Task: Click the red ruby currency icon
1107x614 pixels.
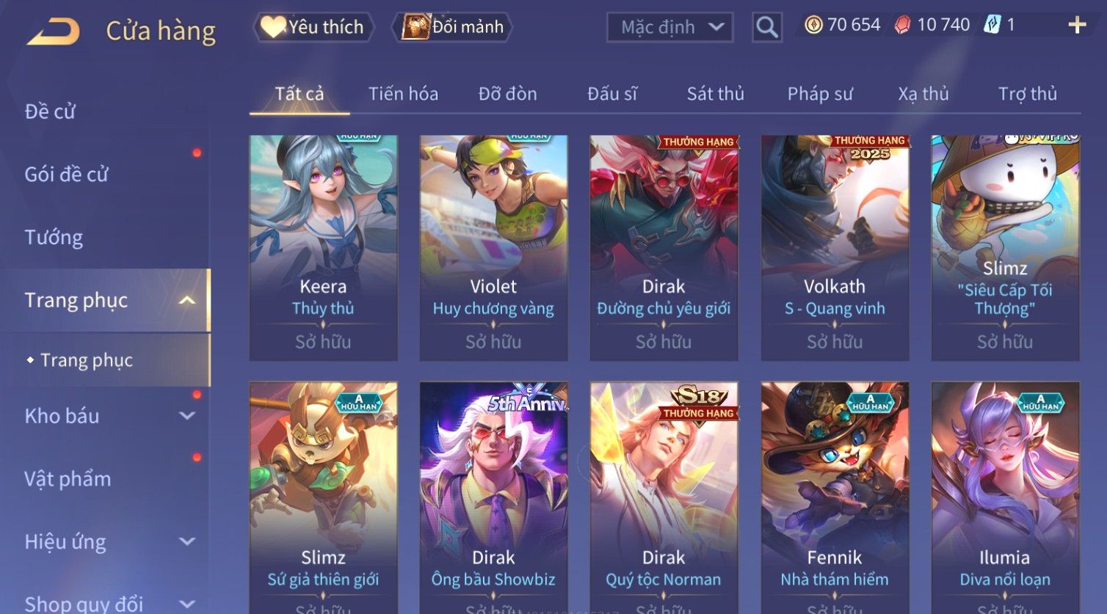Action: [902, 26]
